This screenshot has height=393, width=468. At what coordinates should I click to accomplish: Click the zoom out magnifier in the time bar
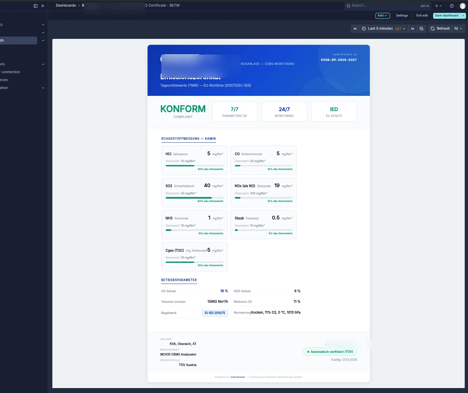422,28
